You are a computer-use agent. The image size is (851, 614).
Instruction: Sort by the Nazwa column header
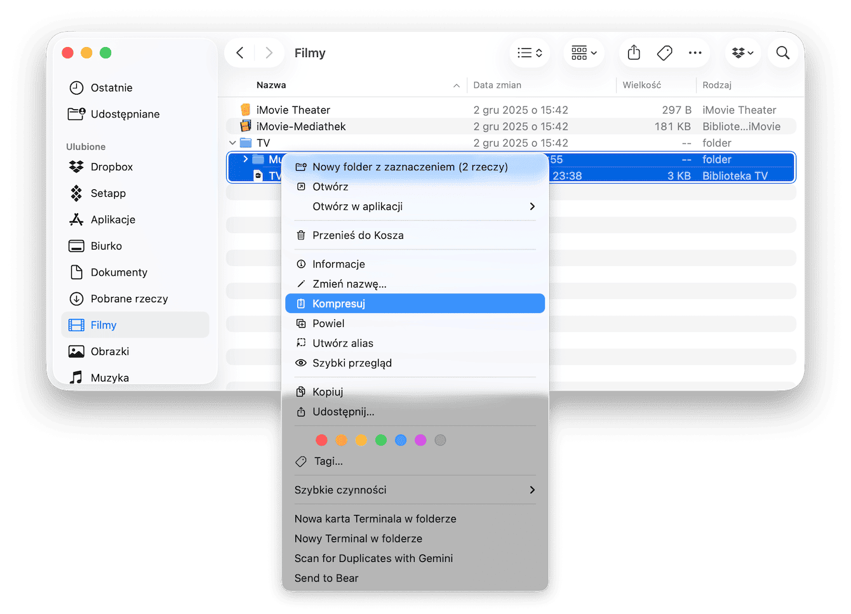[x=271, y=85]
